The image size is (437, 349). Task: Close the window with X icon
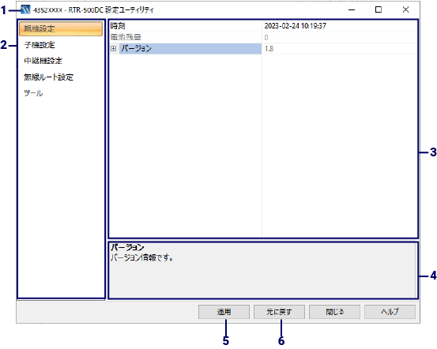click(x=405, y=9)
